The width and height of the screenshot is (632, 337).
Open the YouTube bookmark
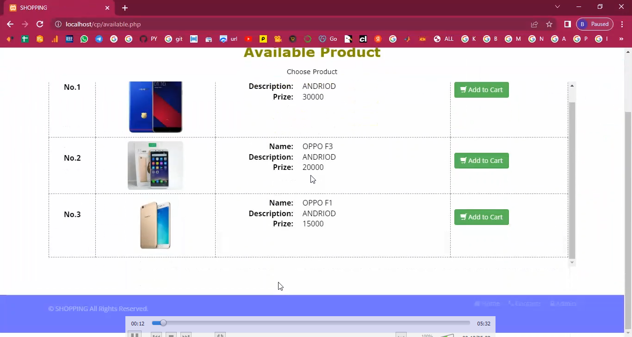248,39
